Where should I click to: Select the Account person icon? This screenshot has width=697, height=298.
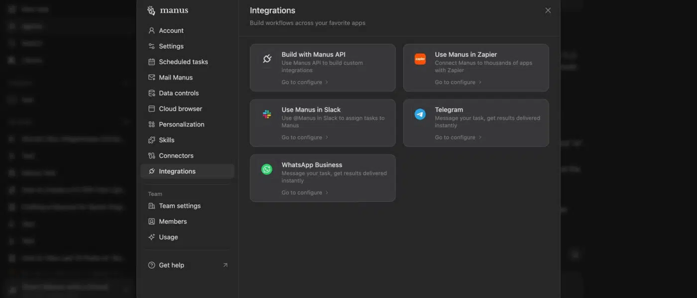151,30
